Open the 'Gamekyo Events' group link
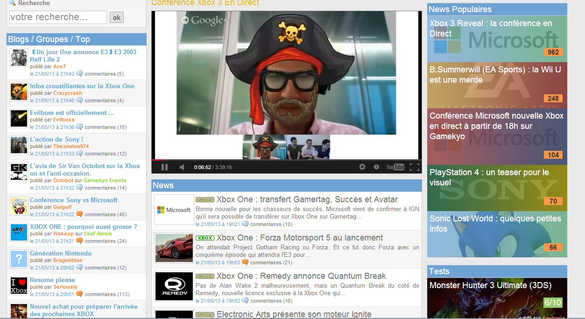The width and height of the screenshot is (585, 319). (x=105, y=180)
